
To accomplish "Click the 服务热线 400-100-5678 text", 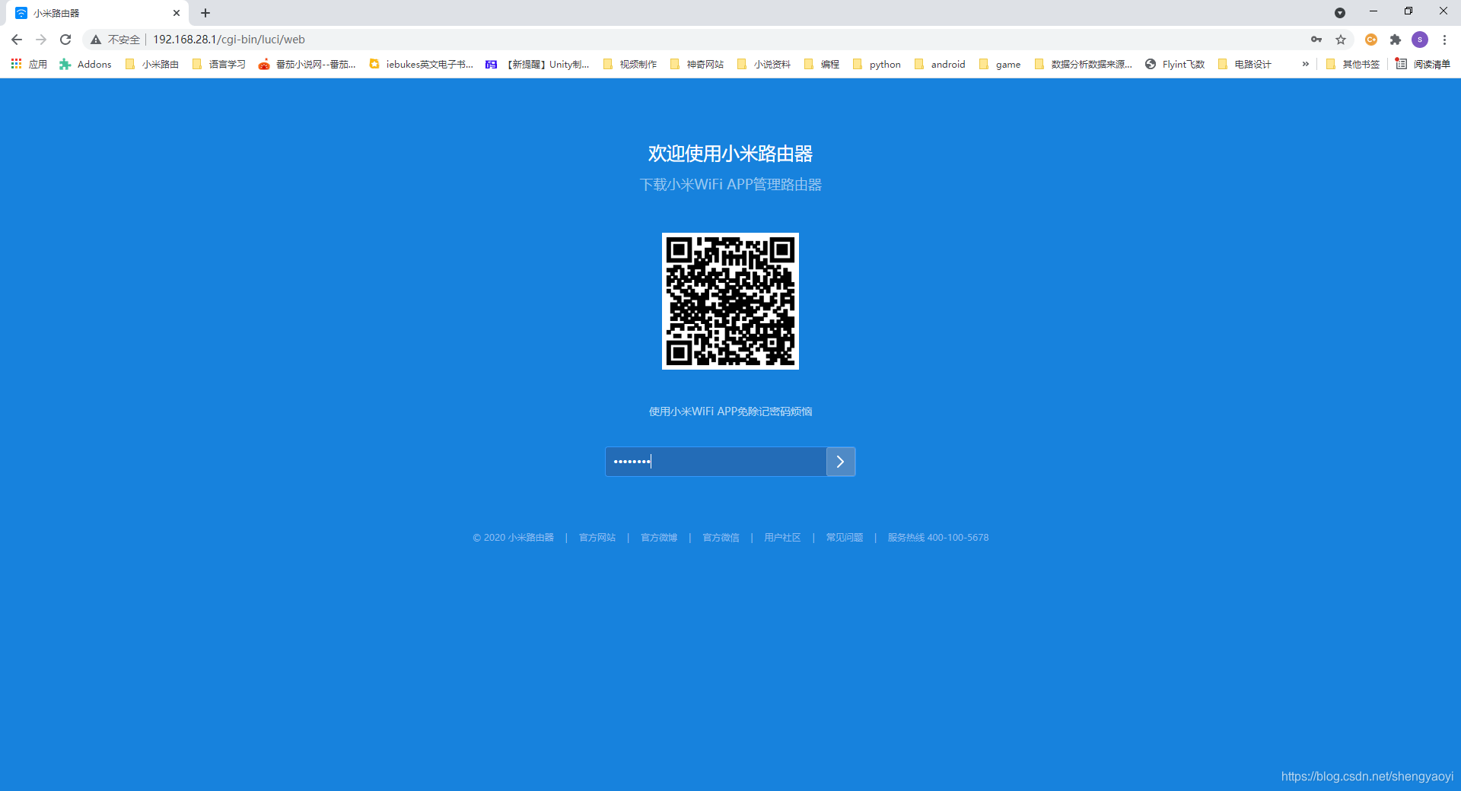I will pyautogui.click(x=938, y=538).
